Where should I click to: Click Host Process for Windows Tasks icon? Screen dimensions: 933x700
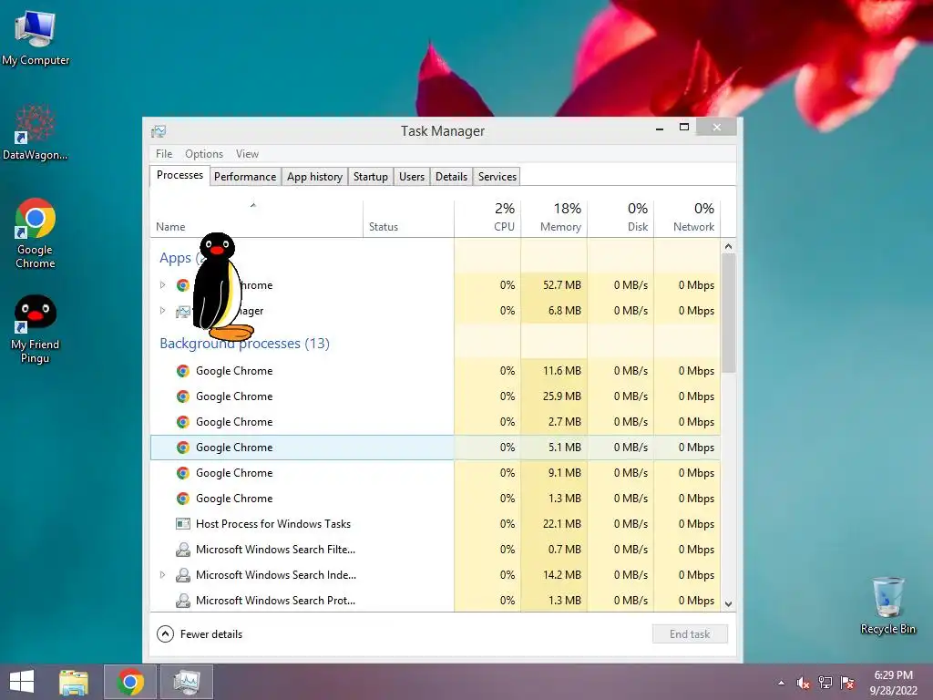(x=182, y=524)
